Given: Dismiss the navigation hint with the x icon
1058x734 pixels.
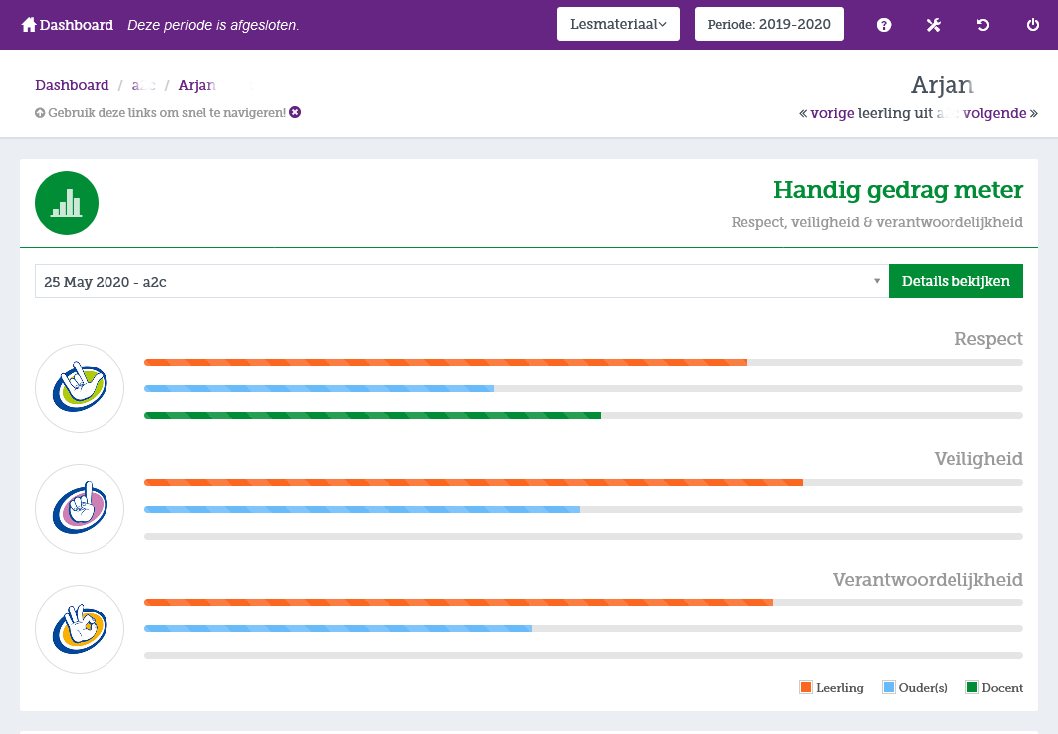Looking at the screenshot, I should point(295,112).
